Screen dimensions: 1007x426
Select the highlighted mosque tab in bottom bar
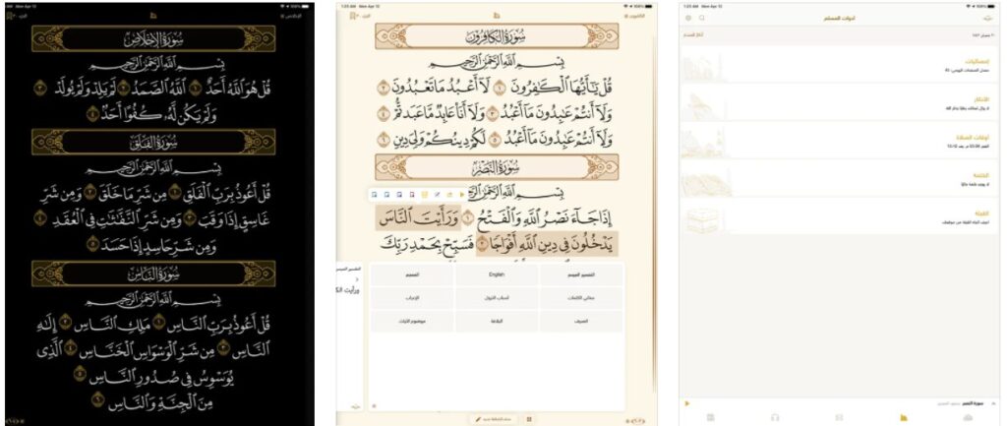tap(902, 417)
